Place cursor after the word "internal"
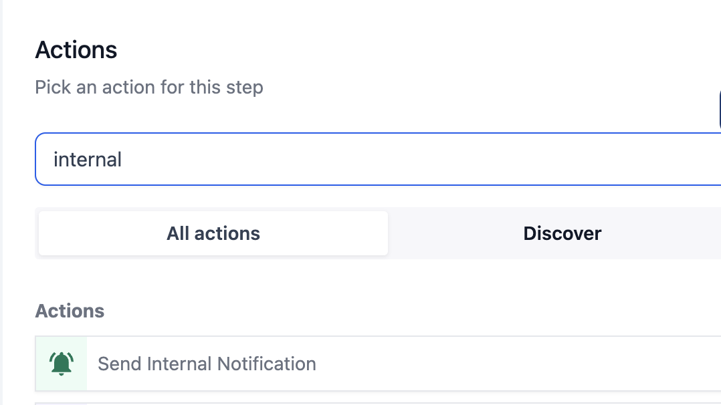Viewport: 721px width, 405px height. [x=122, y=160]
